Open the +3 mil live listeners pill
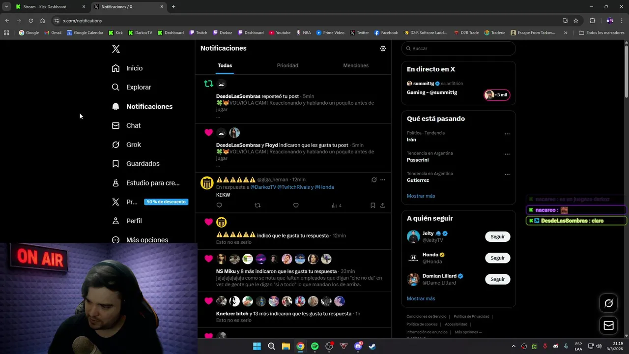Viewport: 629px width, 354px height. click(497, 95)
